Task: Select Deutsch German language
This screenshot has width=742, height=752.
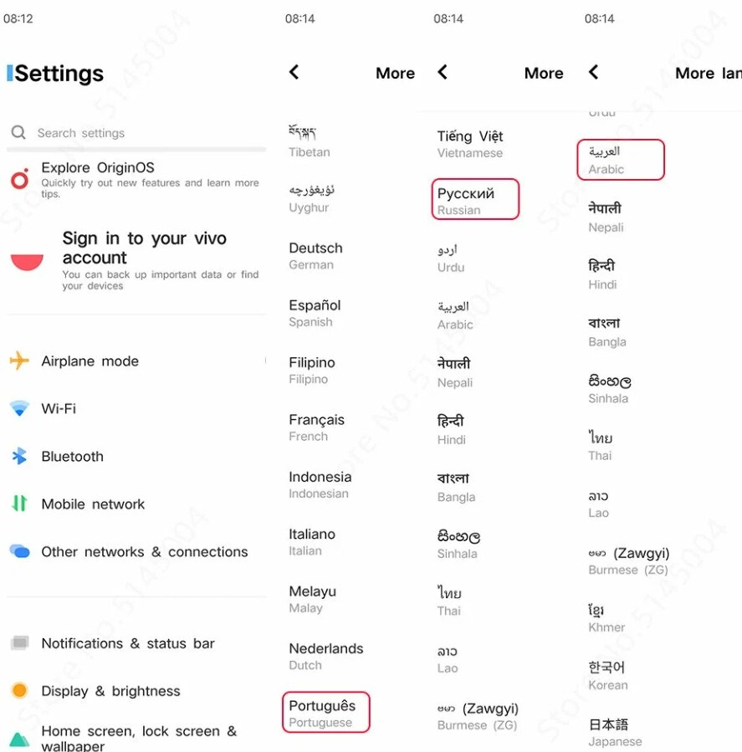Action: (x=315, y=255)
